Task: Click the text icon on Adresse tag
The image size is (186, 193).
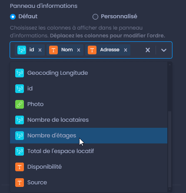Action: point(92,50)
